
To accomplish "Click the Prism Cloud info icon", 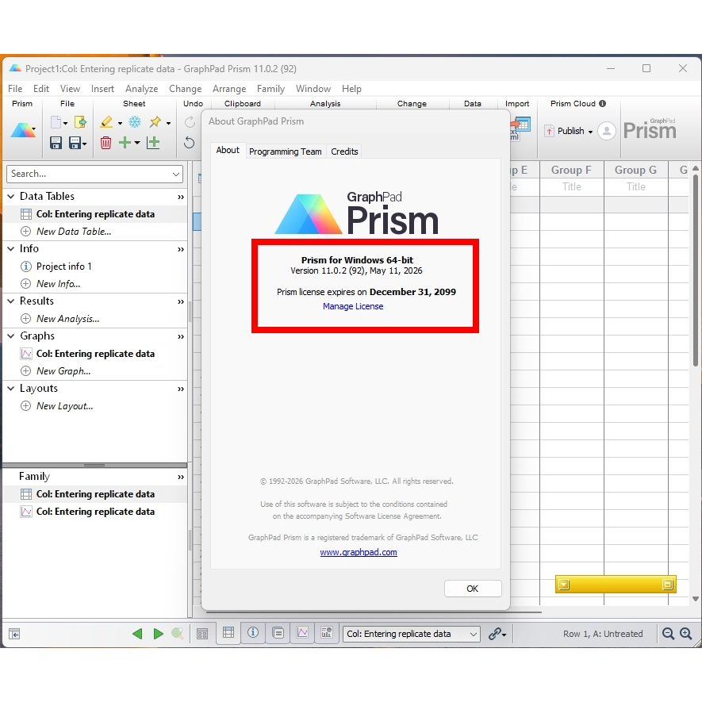I will pyautogui.click(x=603, y=103).
